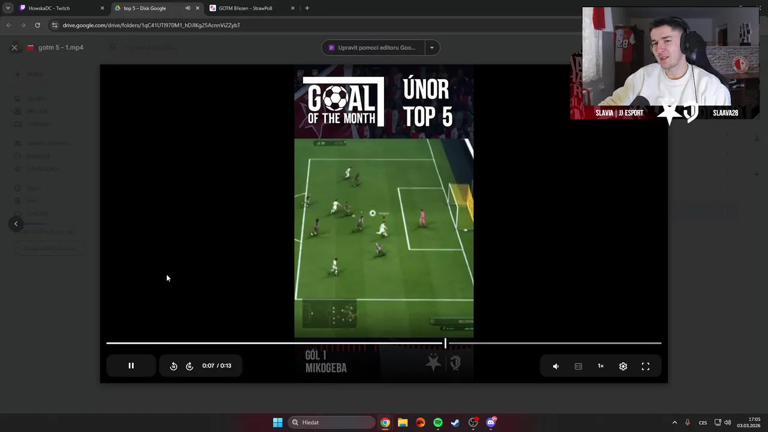Viewport: 768px width, 432px height.
Task: Show hidden system tray icons
Action: point(674,422)
